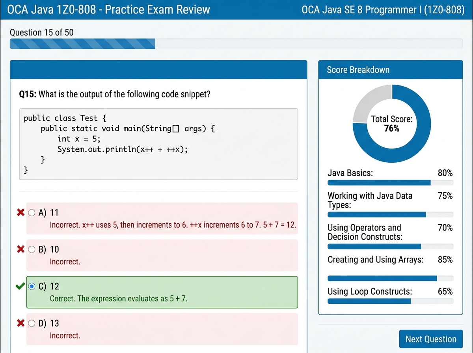Click the Java code snippet box
Screen dimensions: 473x353
(158, 144)
